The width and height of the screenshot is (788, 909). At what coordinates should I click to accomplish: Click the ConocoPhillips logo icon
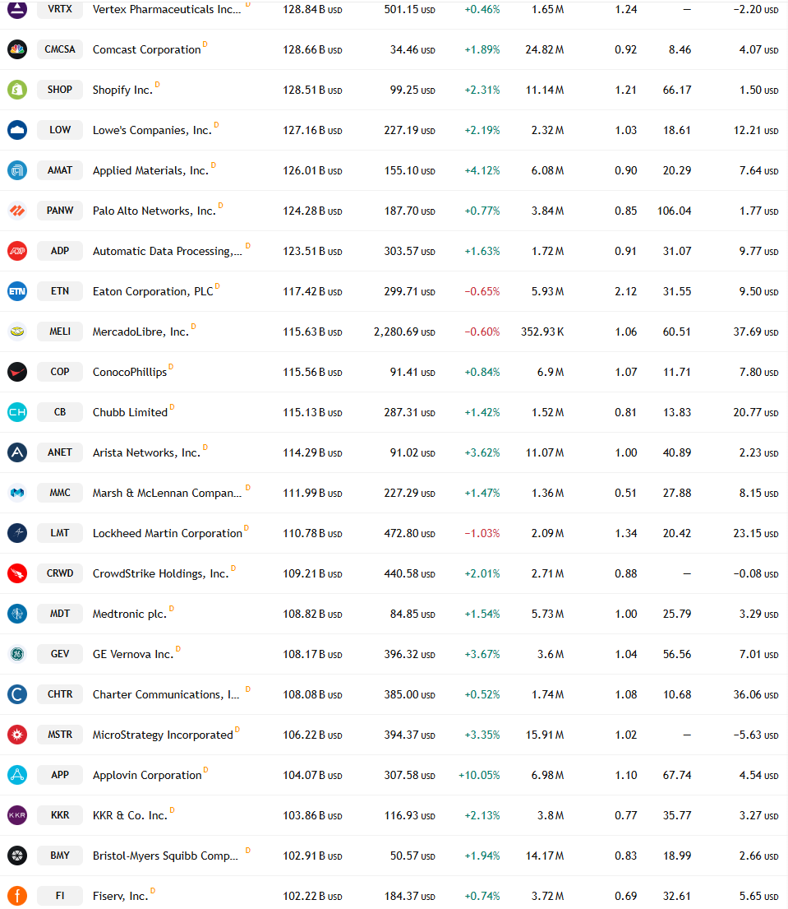(x=17, y=372)
